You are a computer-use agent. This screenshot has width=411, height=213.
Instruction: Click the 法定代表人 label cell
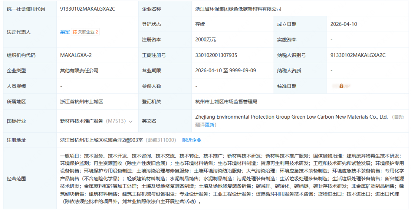(x=30, y=32)
